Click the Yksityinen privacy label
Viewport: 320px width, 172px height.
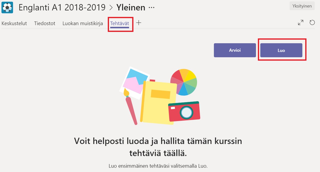tap(302, 6)
